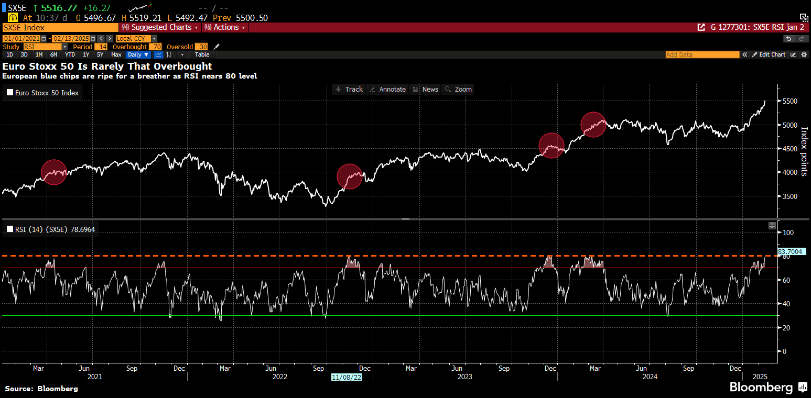Select the 1Y range tab
This screenshot has height=398, width=811.
(86, 54)
